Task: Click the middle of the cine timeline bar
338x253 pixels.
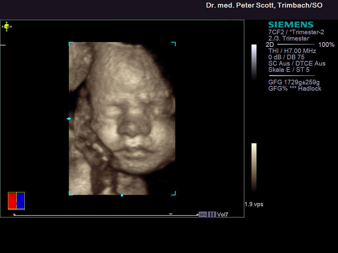Action: pos(106,215)
